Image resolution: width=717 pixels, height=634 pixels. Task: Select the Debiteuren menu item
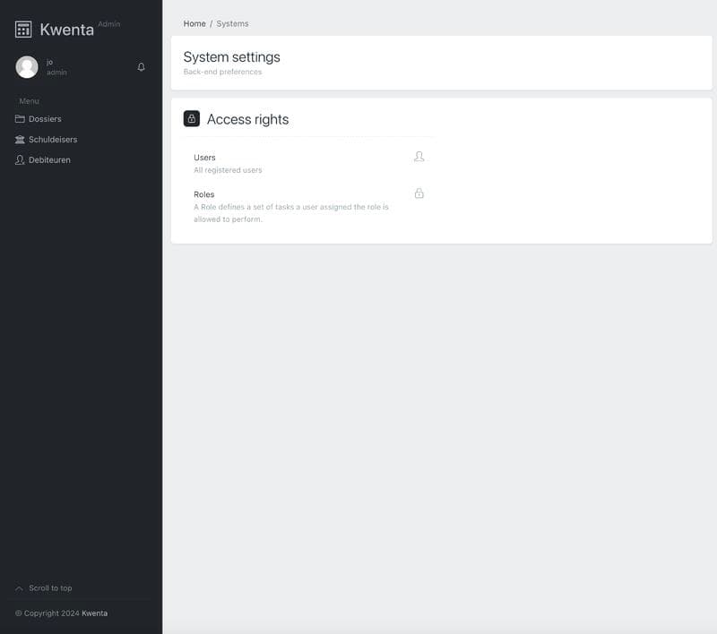49,160
